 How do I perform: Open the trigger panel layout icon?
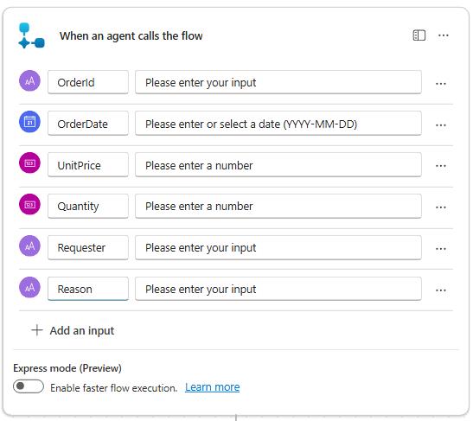click(x=419, y=35)
